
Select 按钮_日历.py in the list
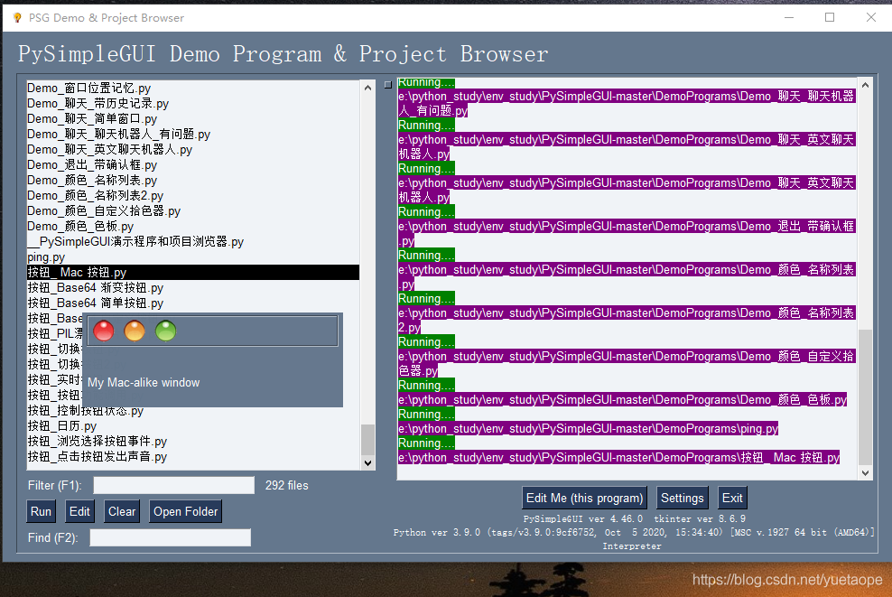tap(193, 426)
